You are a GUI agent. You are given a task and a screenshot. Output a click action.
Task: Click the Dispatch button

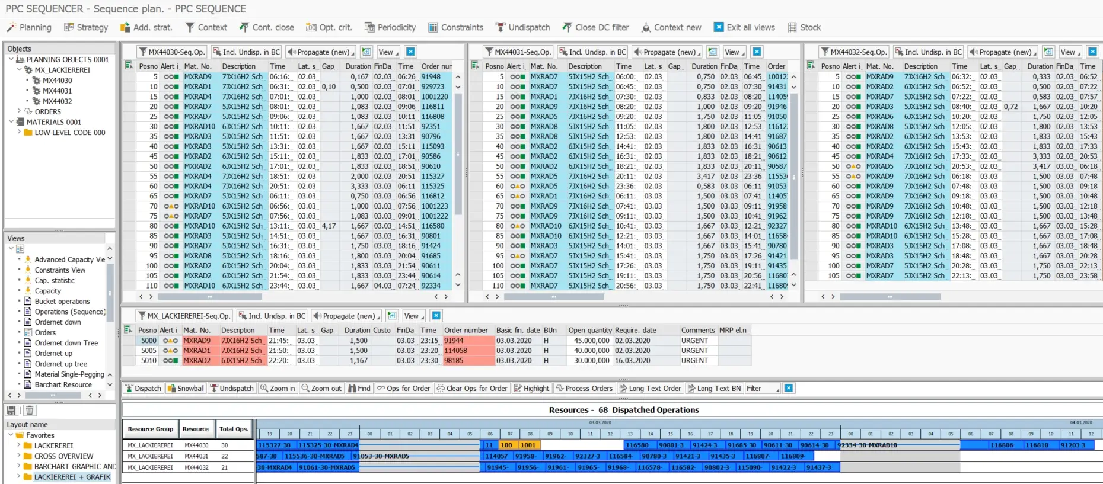coord(143,389)
